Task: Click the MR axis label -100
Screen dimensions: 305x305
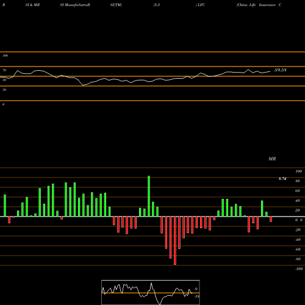Action: pyautogui.click(x=299, y=269)
